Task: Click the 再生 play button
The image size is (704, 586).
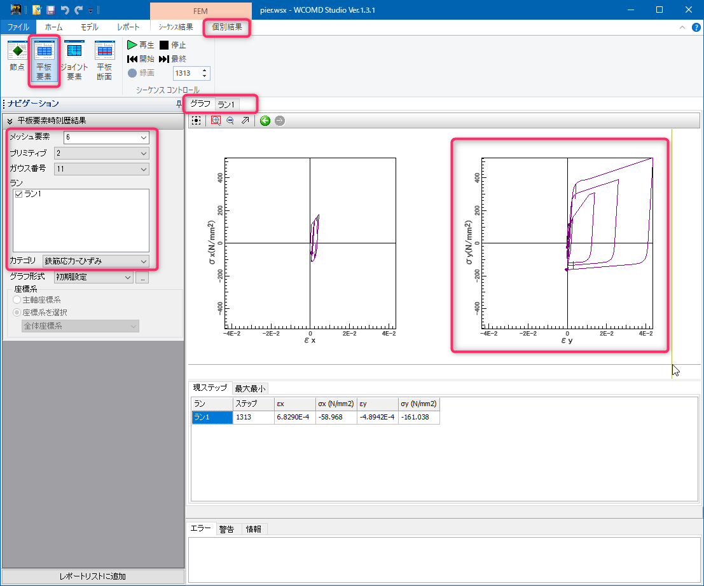Action: click(141, 45)
